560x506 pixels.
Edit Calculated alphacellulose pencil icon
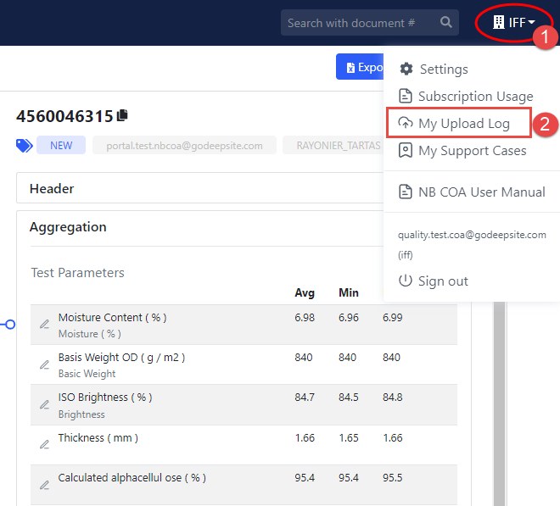point(44,485)
